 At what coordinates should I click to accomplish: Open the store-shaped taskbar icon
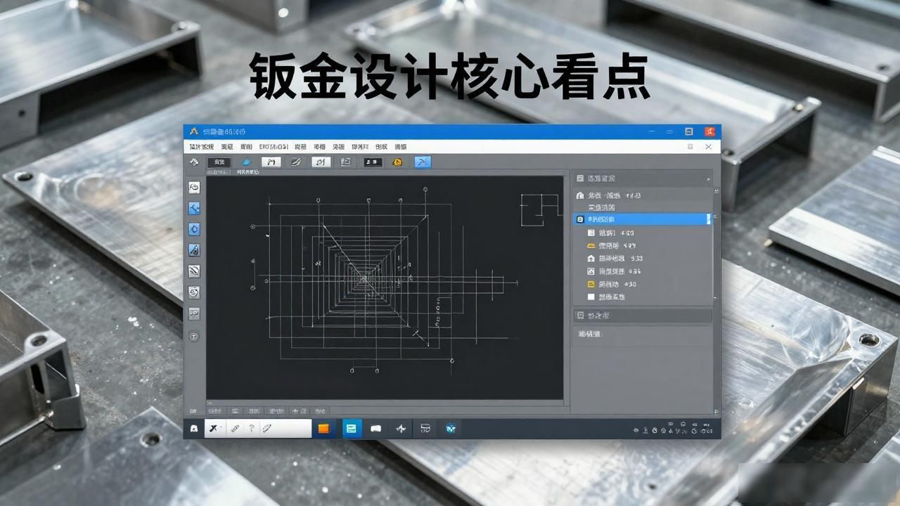425,429
